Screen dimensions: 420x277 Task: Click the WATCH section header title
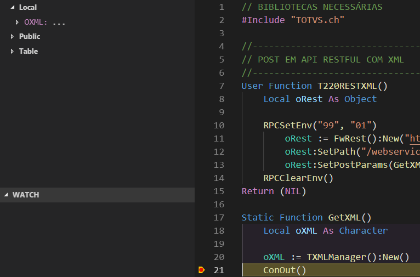click(26, 195)
